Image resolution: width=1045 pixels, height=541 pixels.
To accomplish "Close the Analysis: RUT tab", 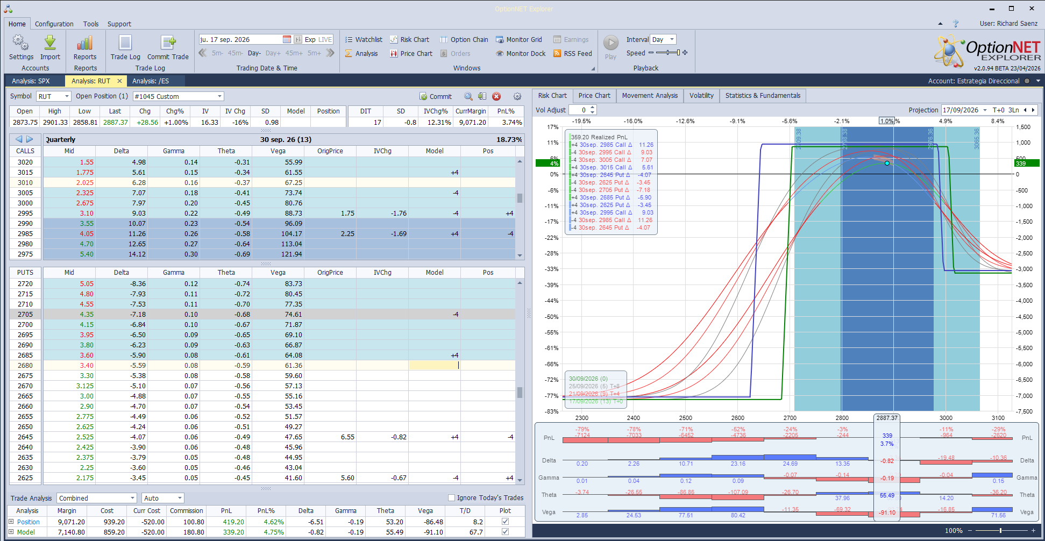I will (119, 81).
